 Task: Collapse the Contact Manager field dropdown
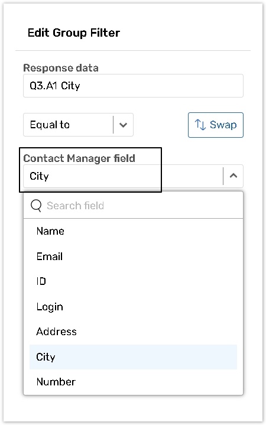tap(233, 176)
